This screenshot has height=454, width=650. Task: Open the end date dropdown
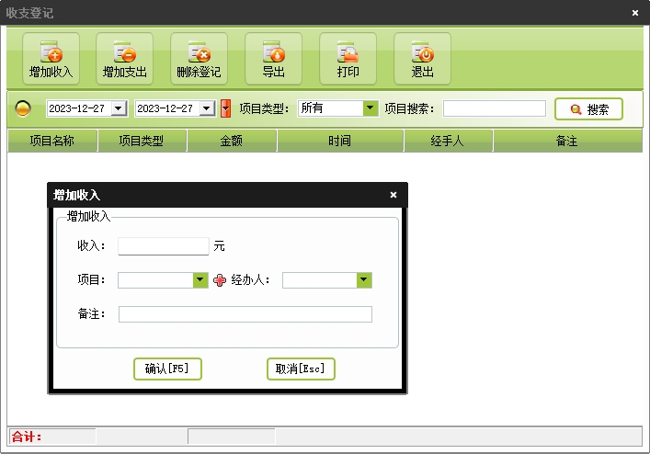(207, 108)
